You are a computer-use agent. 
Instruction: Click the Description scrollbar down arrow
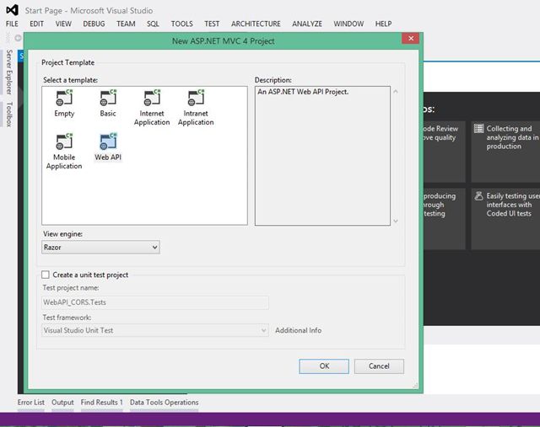396,221
